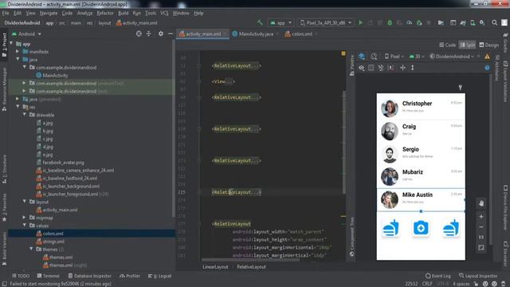Image resolution: width=510 pixels, height=287 pixels.
Task: Open the Logcat tool window
Action: coord(160,276)
